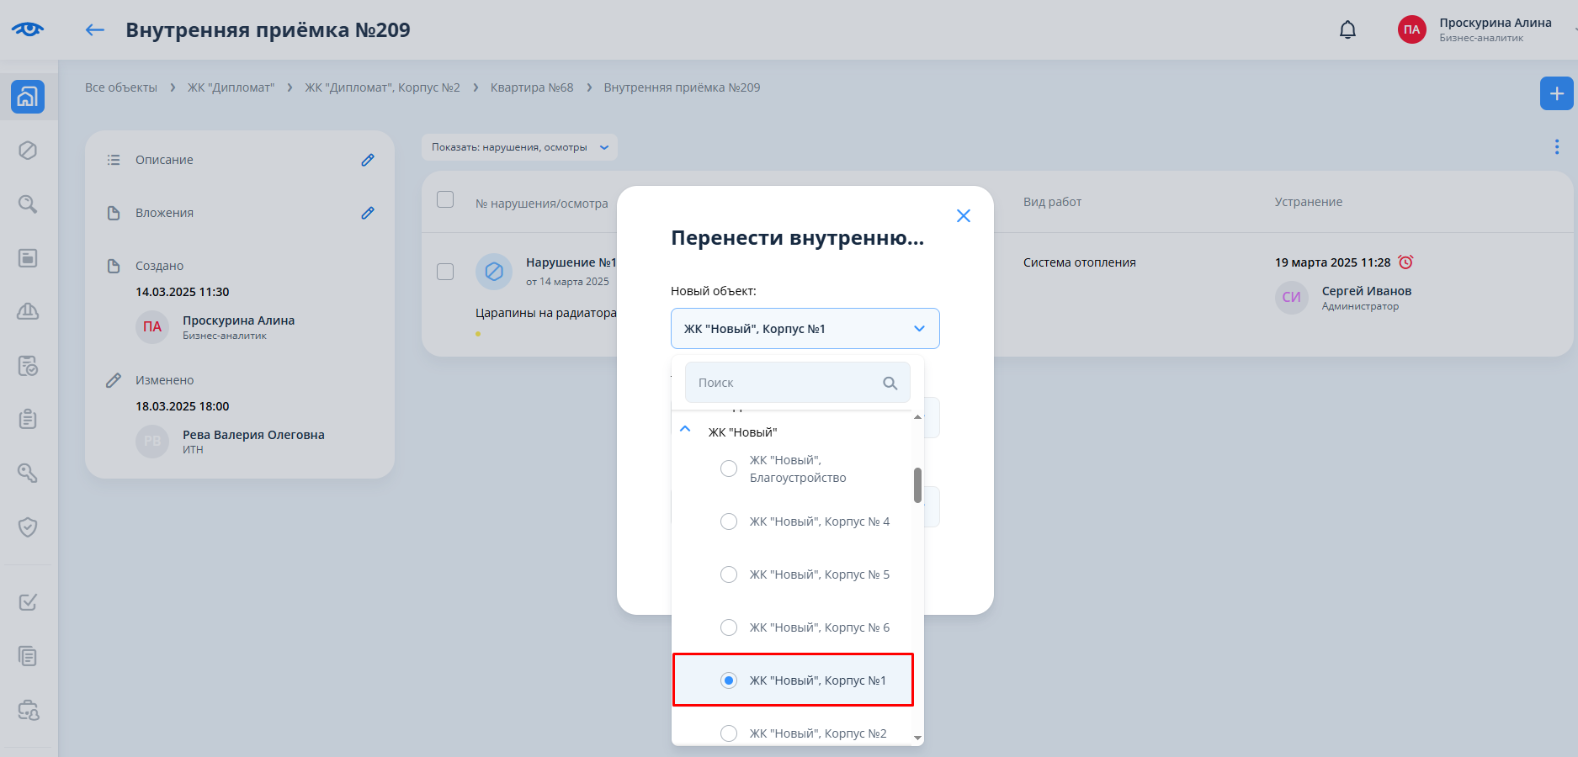Click the blue plus button
The height and width of the screenshot is (757, 1578).
pyautogui.click(x=1556, y=93)
